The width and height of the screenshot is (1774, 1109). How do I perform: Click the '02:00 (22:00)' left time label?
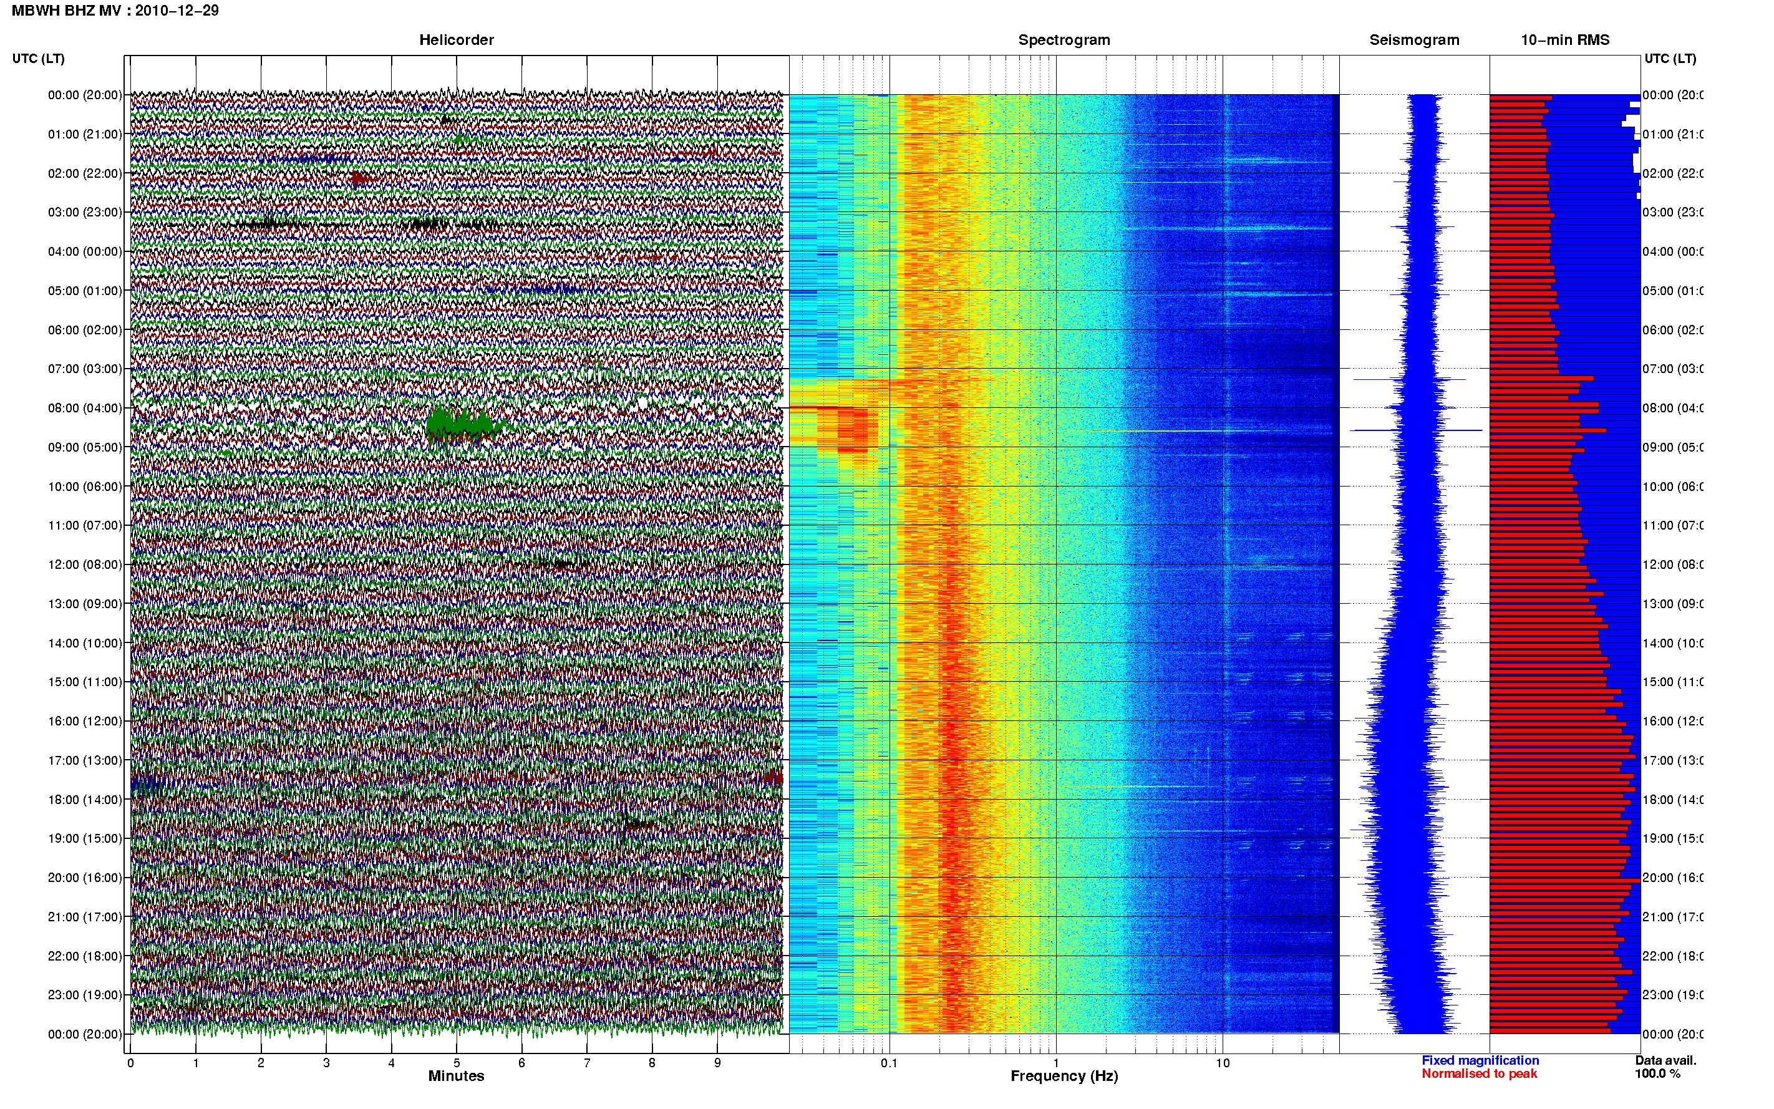85,173
